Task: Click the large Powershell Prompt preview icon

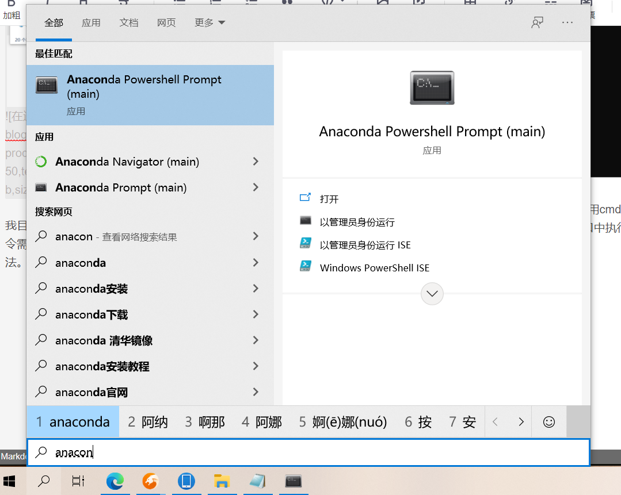Action: tap(432, 87)
